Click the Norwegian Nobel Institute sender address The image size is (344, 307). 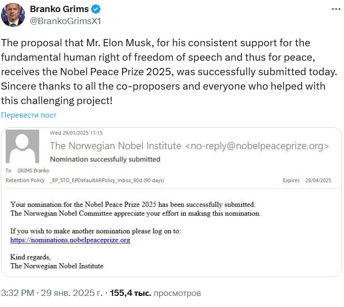click(x=190, y=146)
